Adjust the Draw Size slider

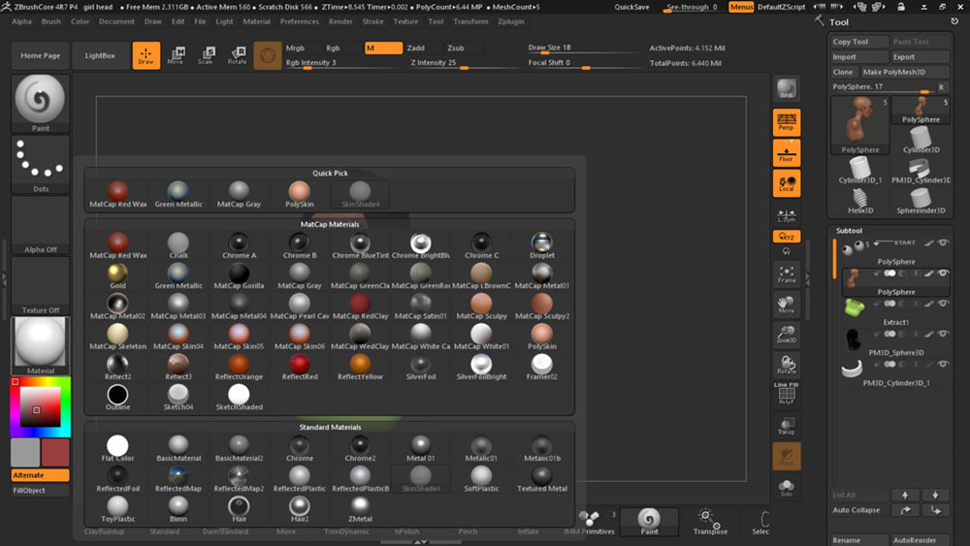tap(583, 48)
